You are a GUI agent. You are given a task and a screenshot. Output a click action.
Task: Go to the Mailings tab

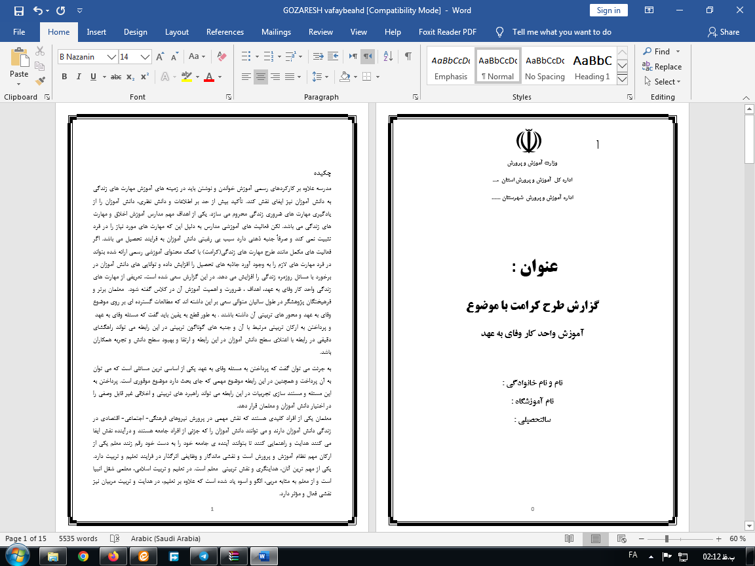(x=276, y=32)
